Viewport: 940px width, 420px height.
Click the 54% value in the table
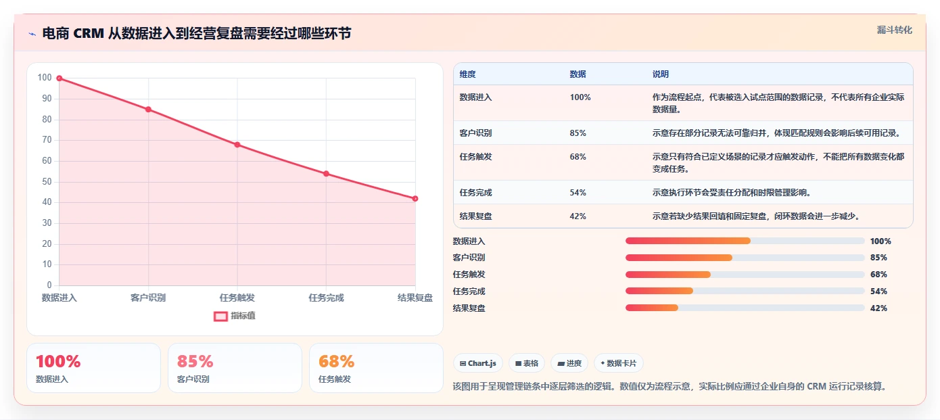[578, 193]
